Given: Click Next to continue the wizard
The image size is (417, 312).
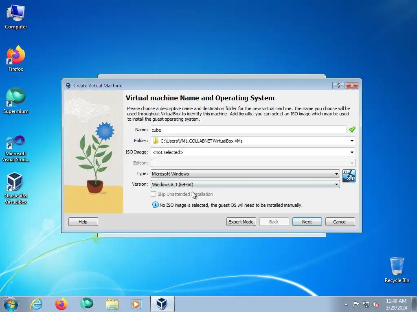Looking at the screenshot, I should pyautogui.click(x=307, y=221).
